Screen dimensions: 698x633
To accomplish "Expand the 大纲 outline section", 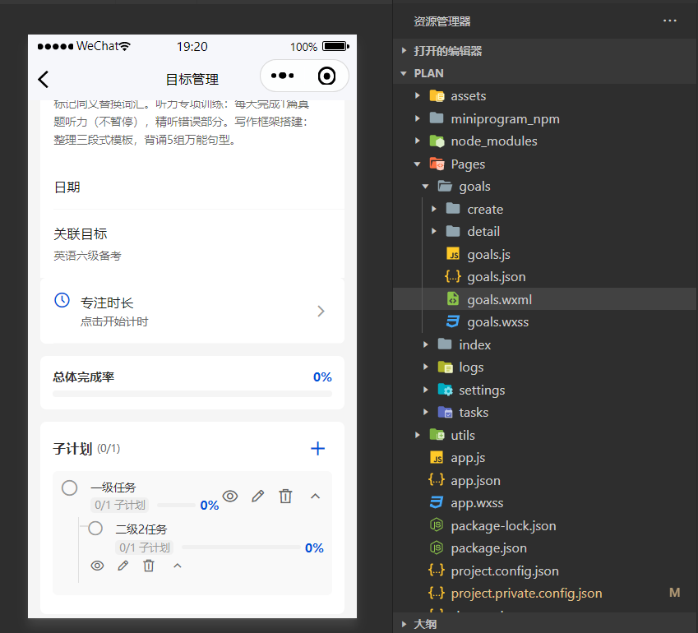I will click(545, 624).
